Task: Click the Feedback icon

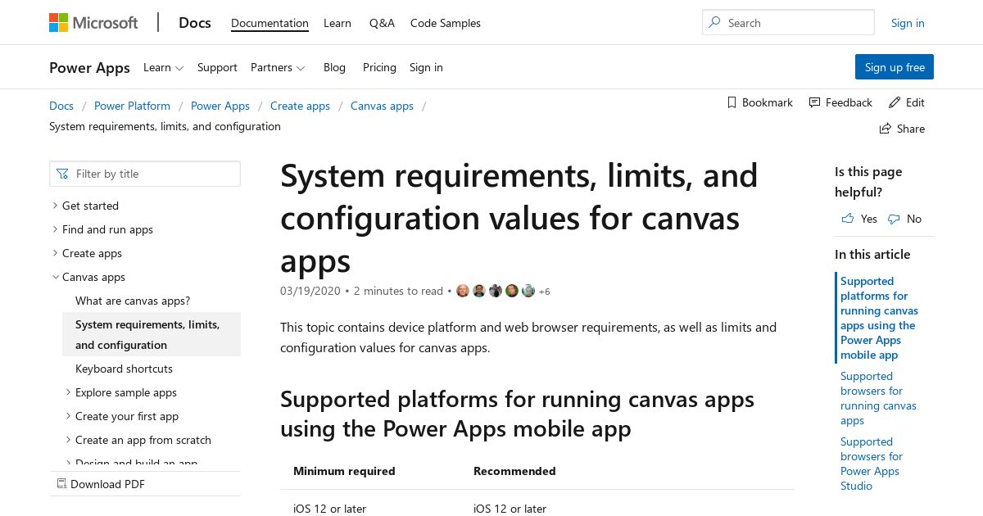Action: point(814,102)
